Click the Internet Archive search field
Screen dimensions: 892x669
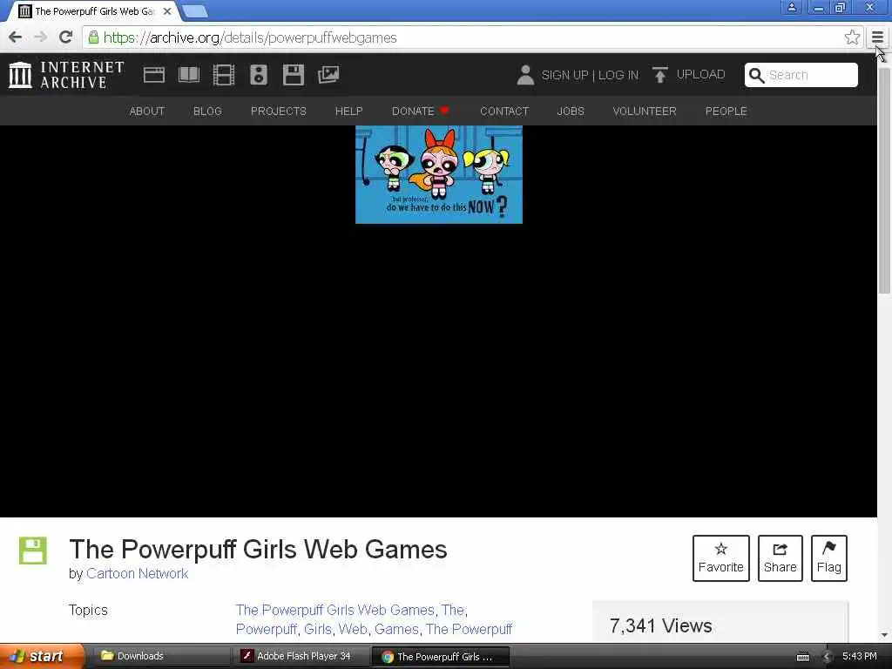coord(801,75)
